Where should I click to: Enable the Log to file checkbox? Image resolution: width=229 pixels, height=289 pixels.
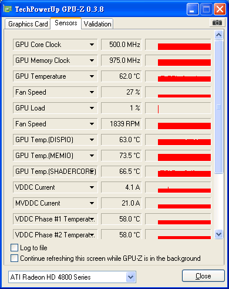[15, 248]
